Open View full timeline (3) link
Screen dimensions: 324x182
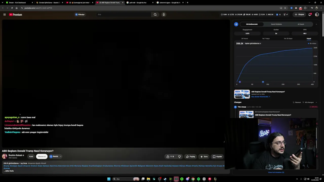(276, 172)
